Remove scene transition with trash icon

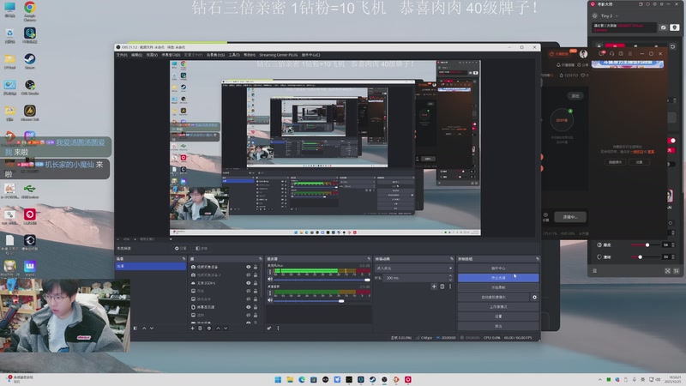(x=442, y=286)
